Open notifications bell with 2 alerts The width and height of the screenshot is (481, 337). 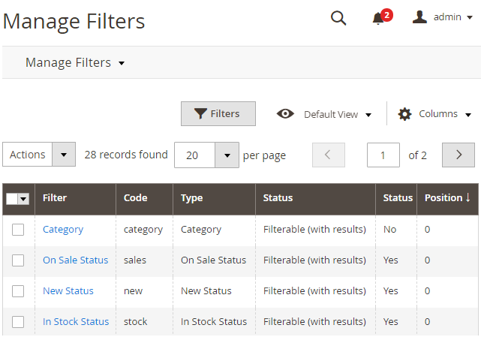382,17
